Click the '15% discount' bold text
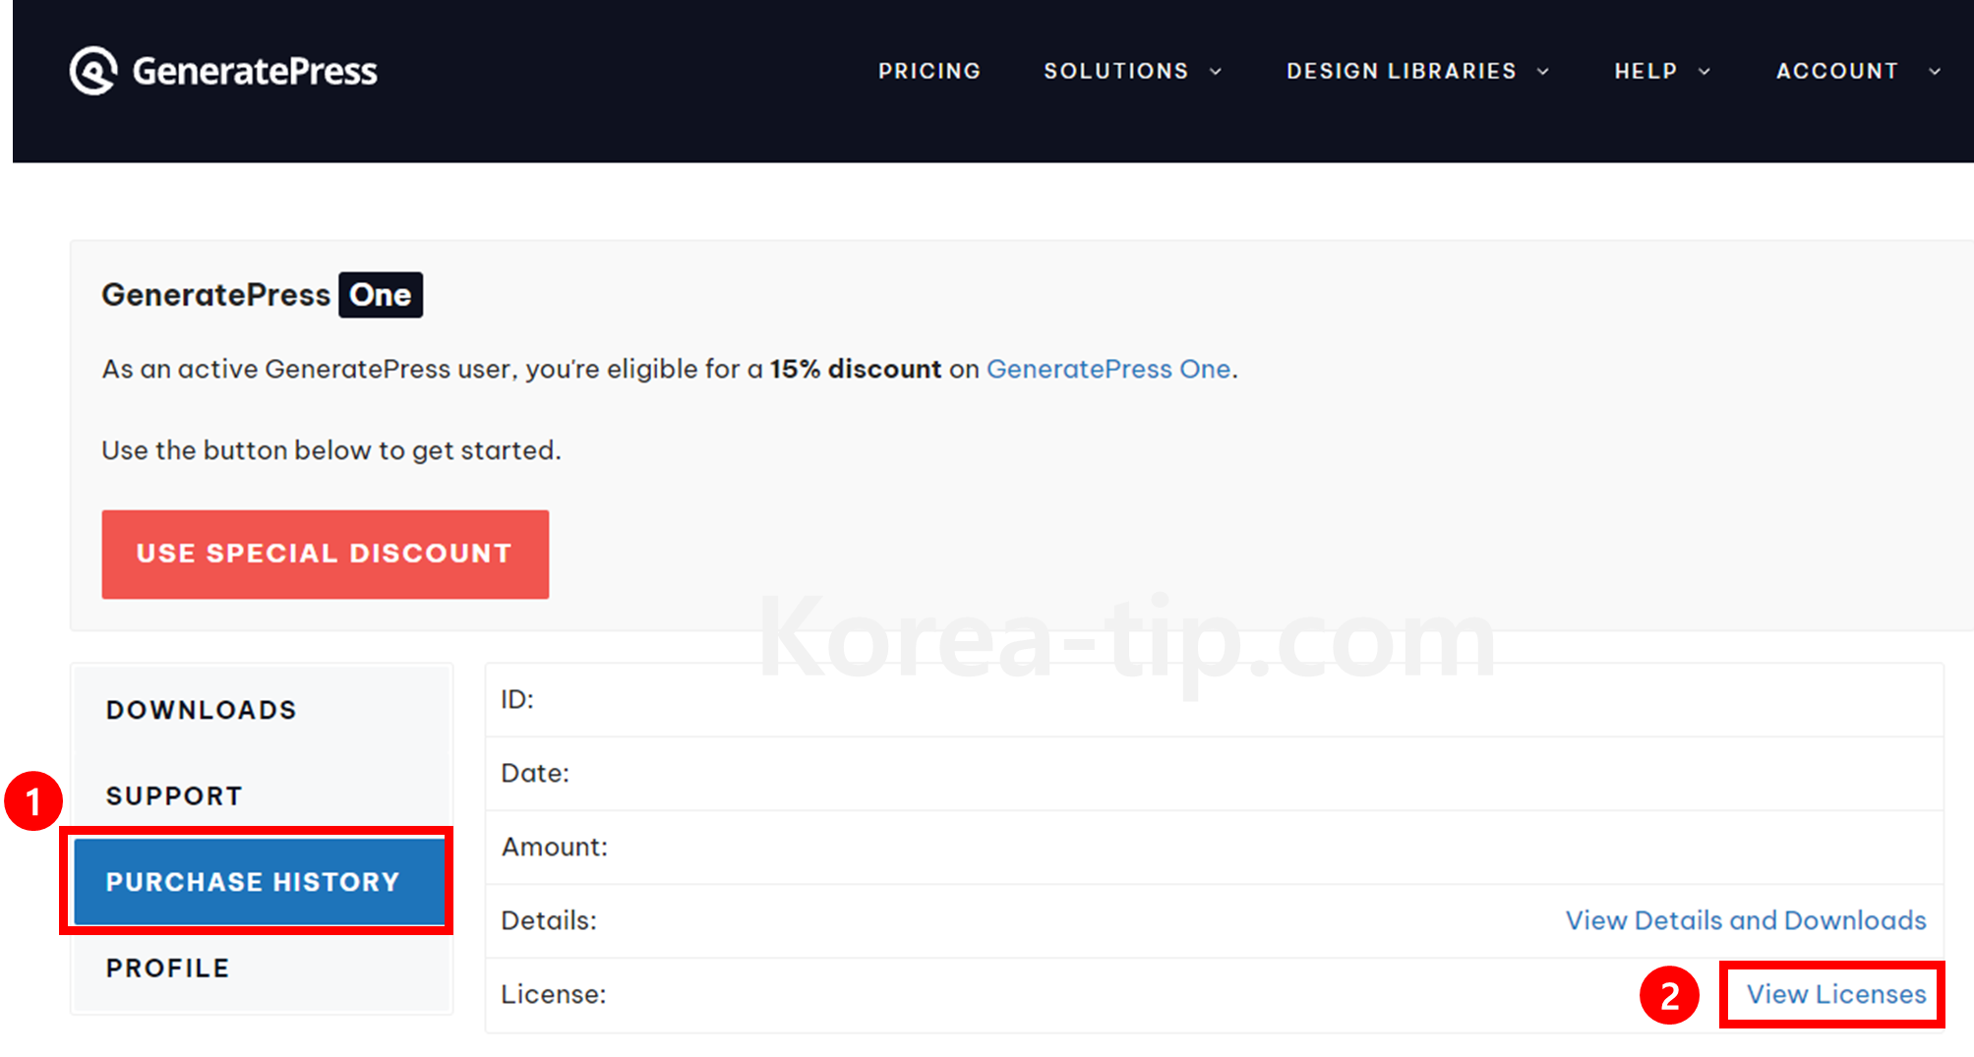The width and height of the screenshot is (1974, 1057). (856, 369)
